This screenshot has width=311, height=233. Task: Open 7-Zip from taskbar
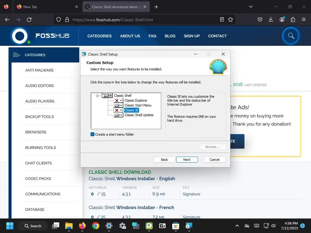pyautogui.click(x=162, y=226)
